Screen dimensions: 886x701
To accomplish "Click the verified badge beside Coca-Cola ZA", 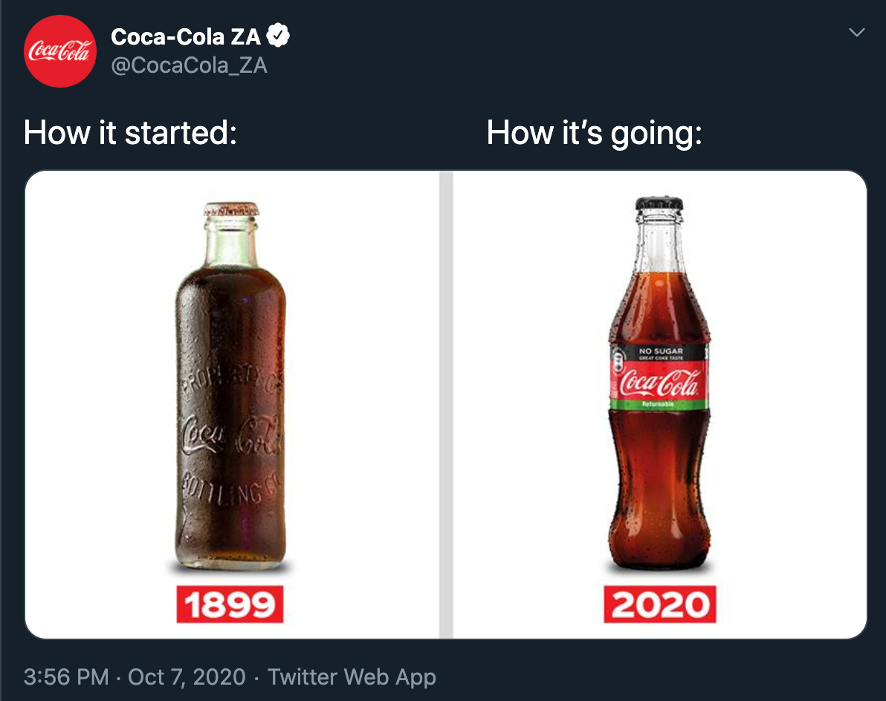I will tap(278, 36).
